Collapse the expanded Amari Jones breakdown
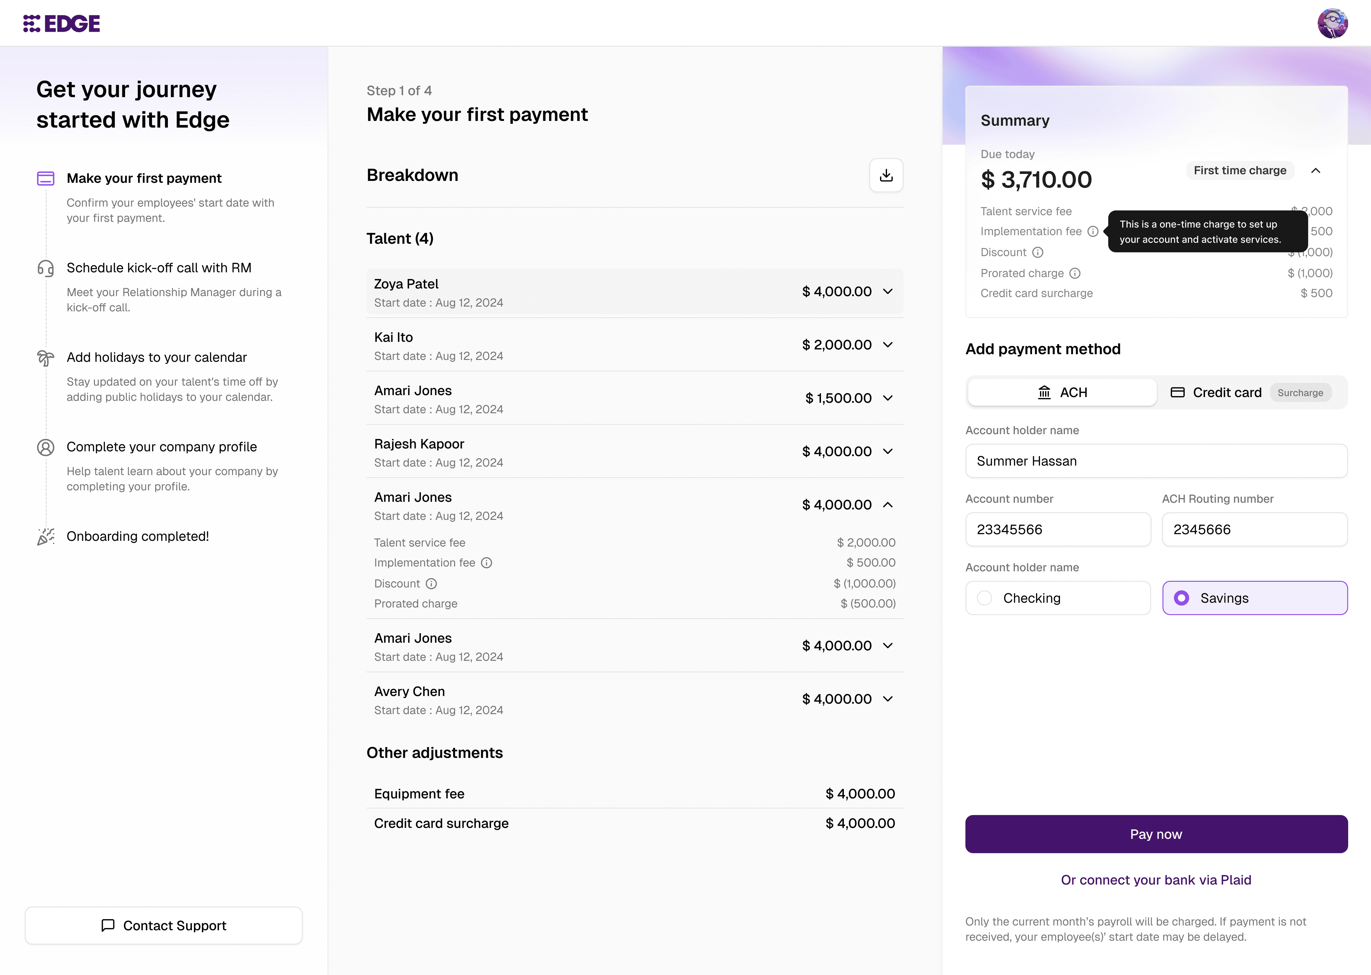Screen dimensions: 1371x975 pos(888,505)
